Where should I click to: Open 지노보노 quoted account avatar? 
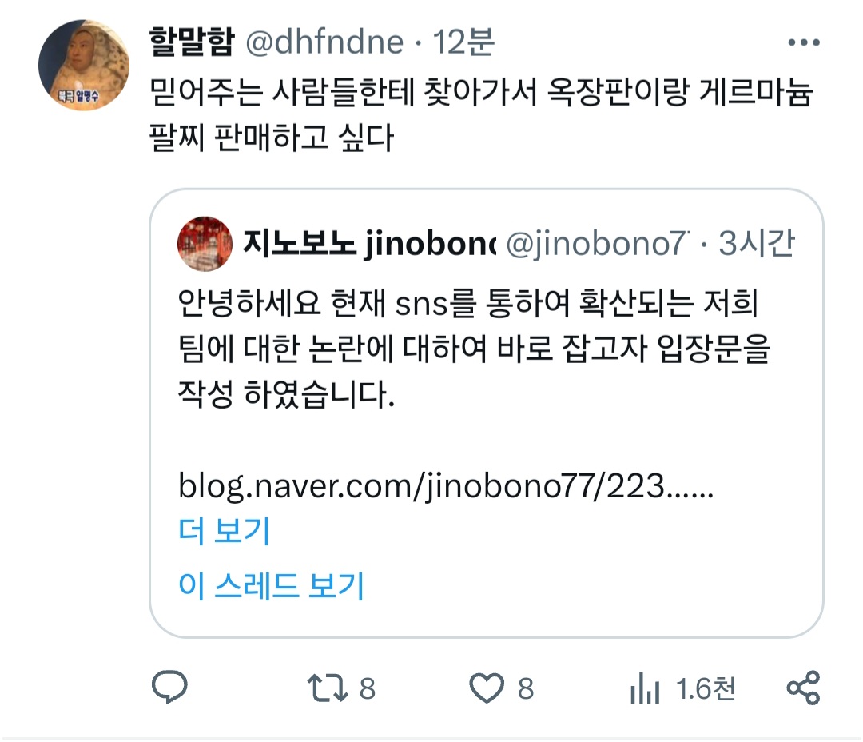(205, 244)
